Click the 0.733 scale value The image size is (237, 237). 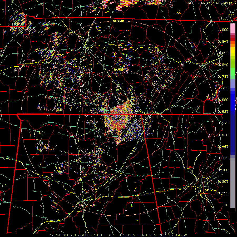223,88
